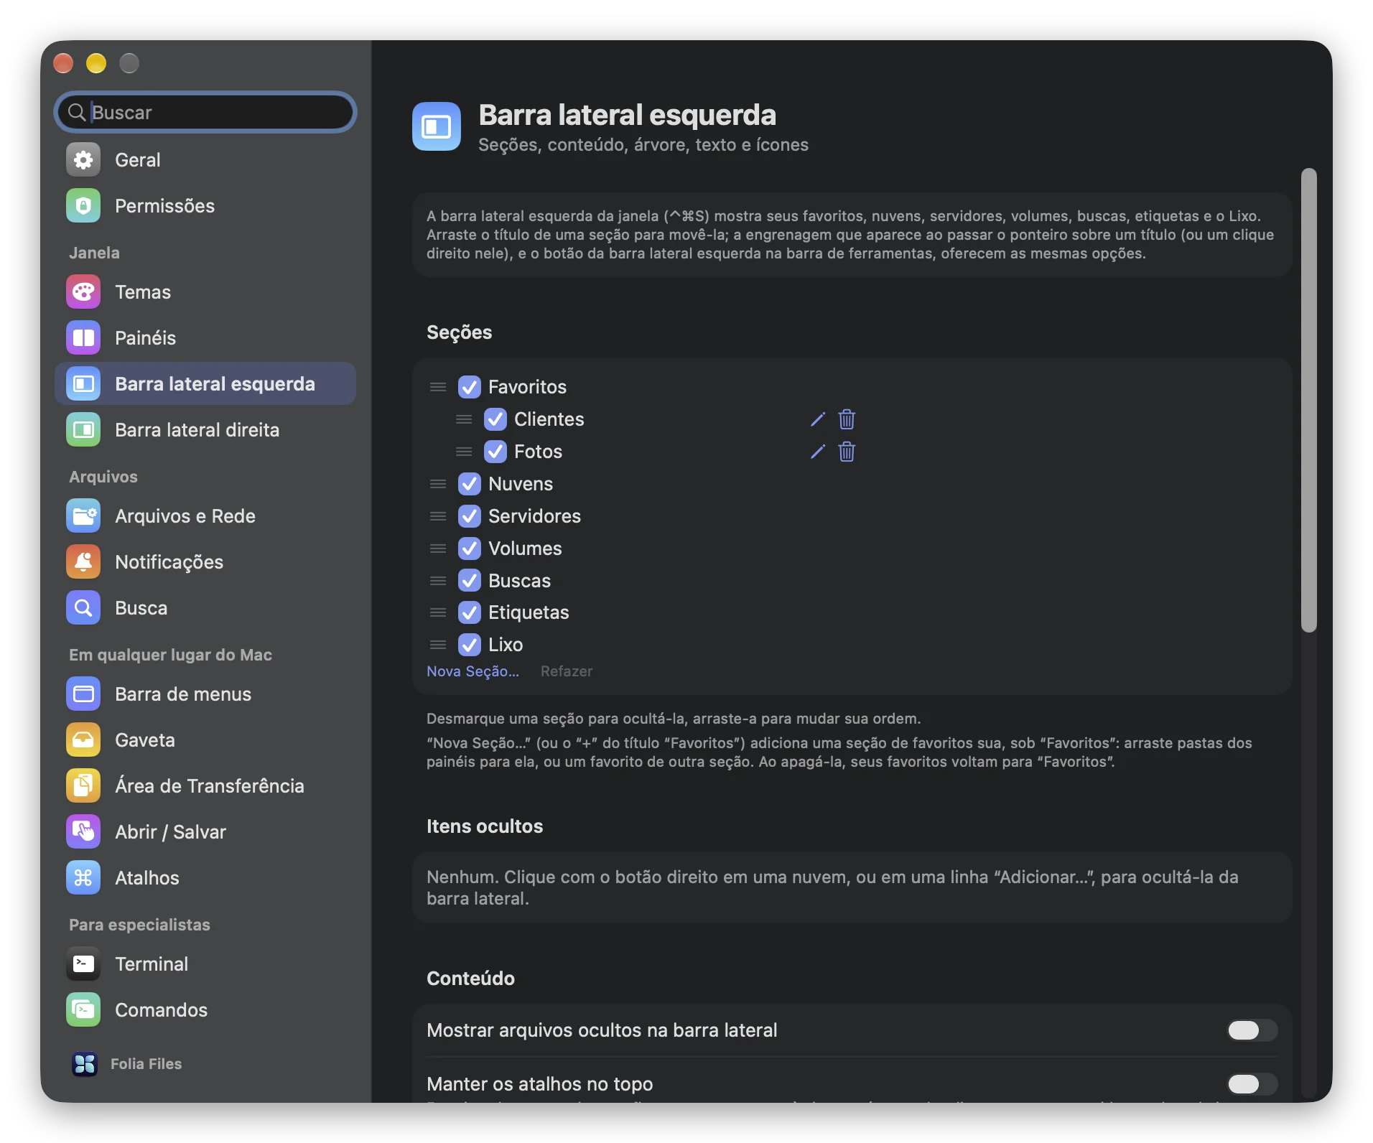Open the Geral gear icon

[x=83, y=159]
